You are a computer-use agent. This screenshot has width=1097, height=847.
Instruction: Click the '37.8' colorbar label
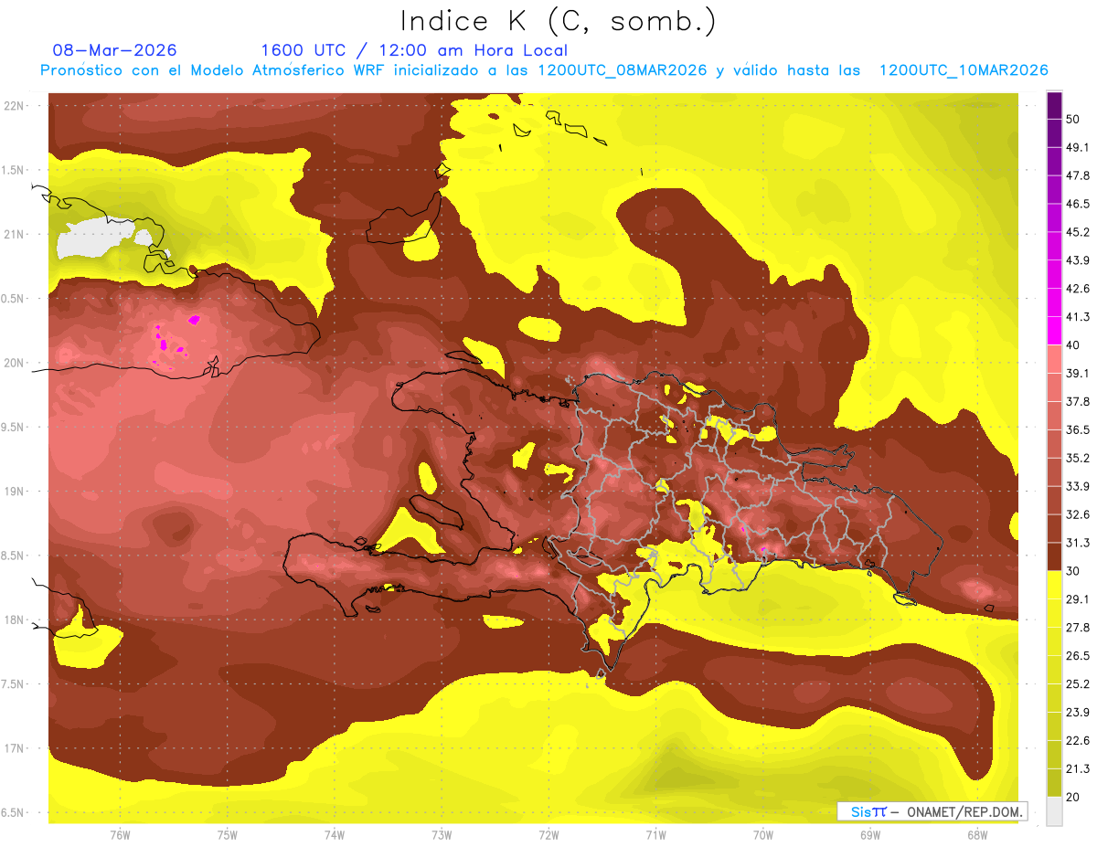pos(1078,402)
